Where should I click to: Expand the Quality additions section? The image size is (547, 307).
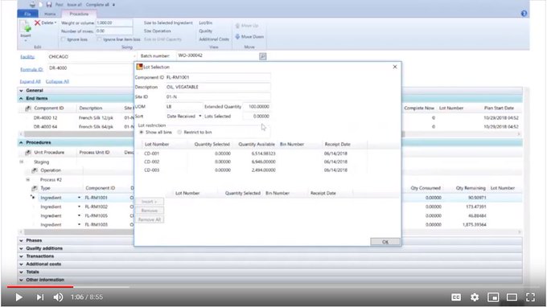[21, 248]
